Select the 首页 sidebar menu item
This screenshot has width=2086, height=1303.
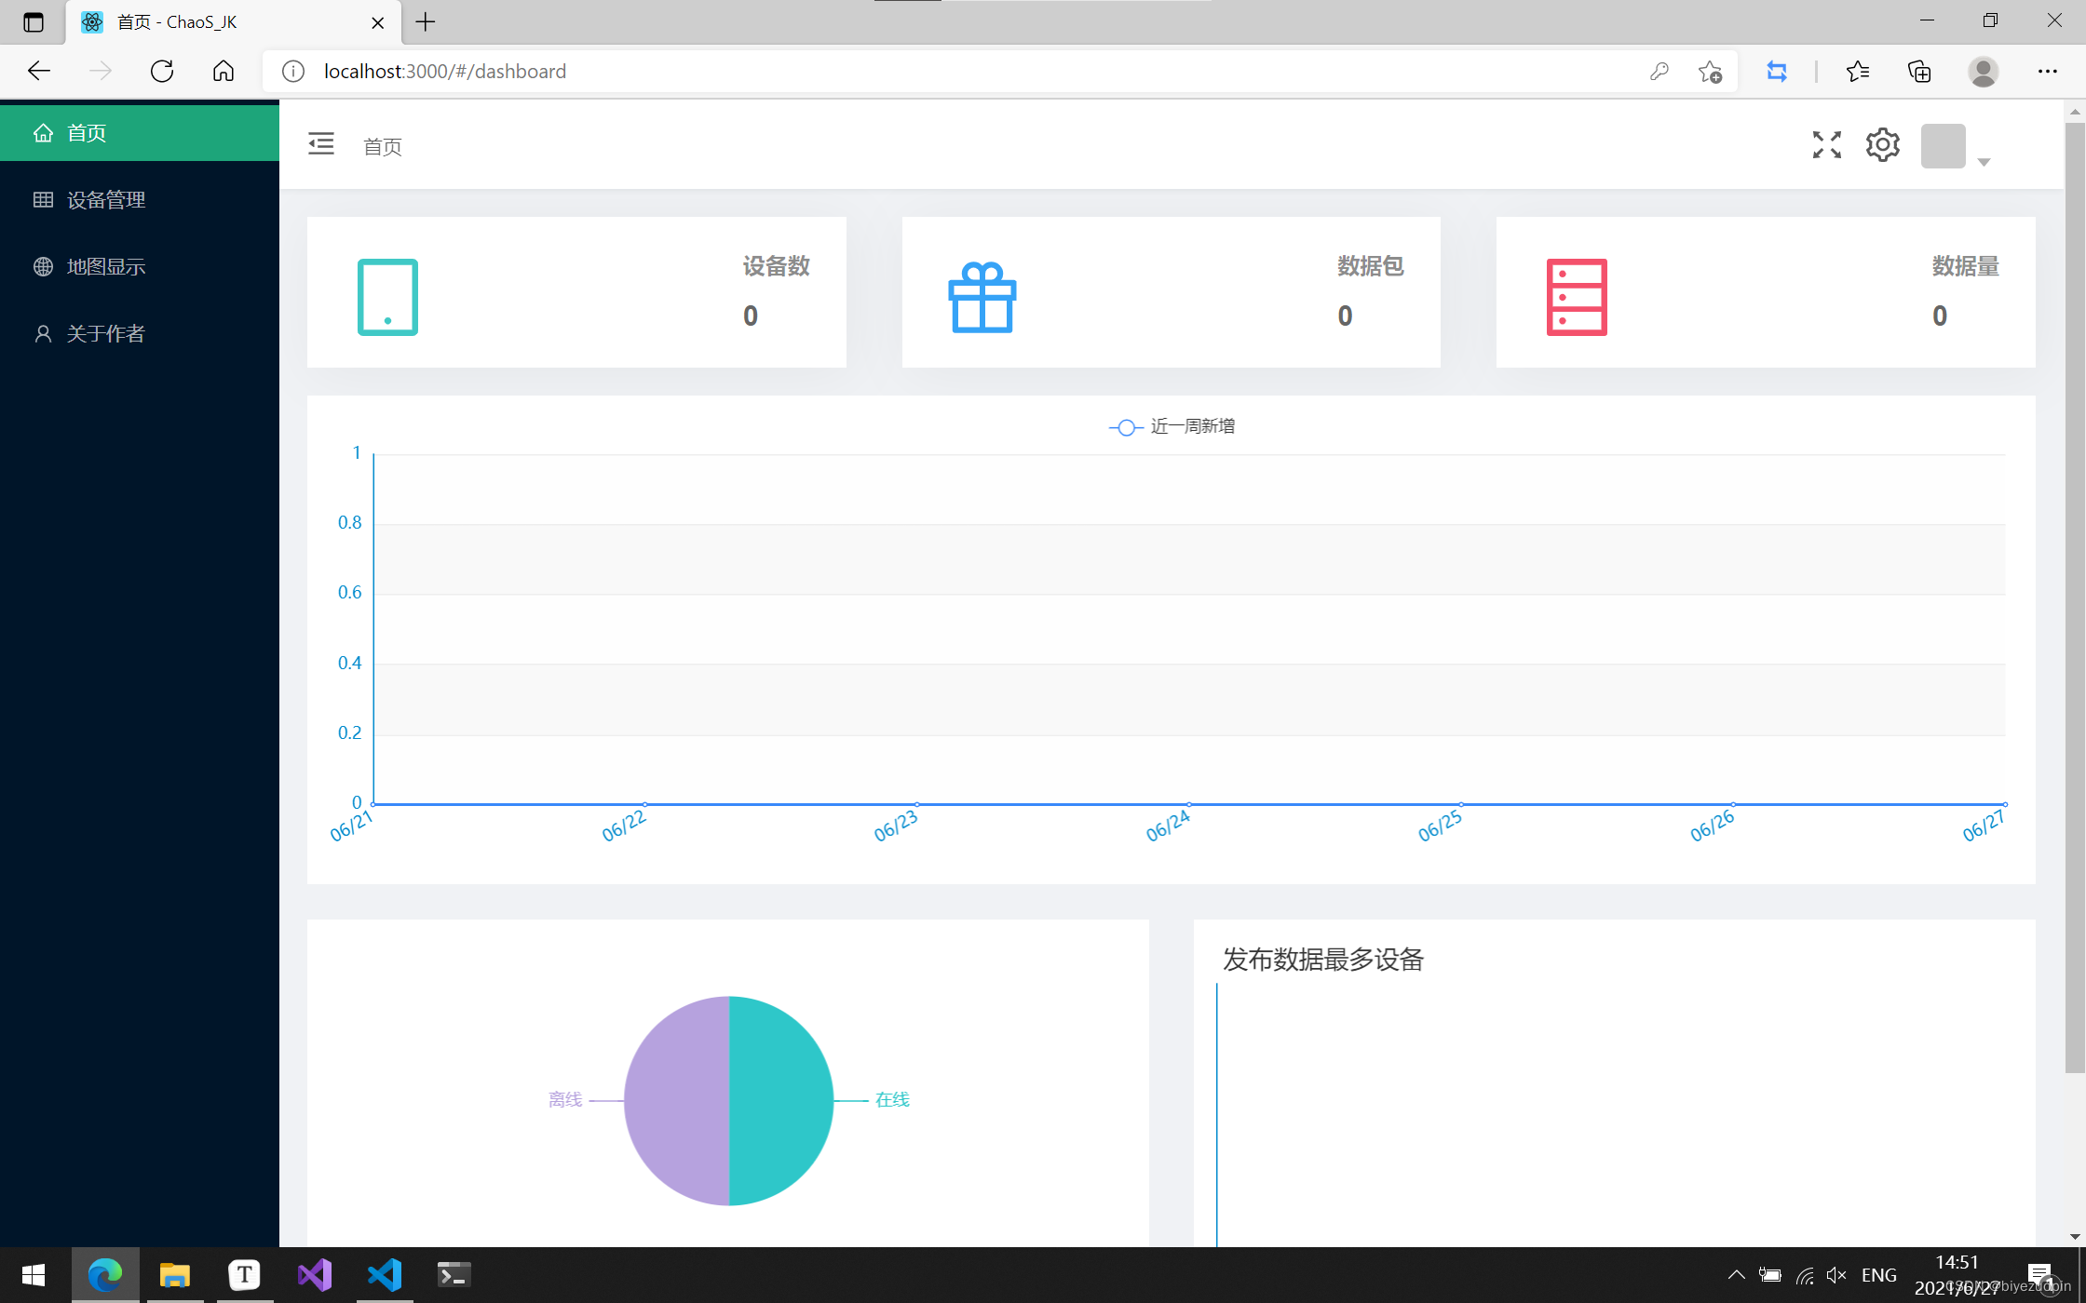tap(88, 132)
